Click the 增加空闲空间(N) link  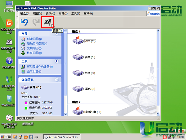coord(37,44)
